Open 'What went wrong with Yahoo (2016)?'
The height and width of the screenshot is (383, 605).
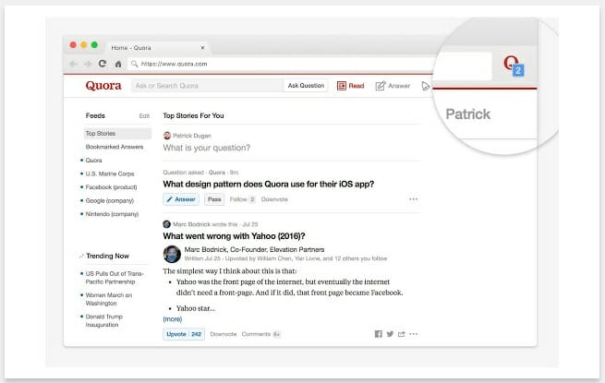pyautogui.click(x=234, y=236)
